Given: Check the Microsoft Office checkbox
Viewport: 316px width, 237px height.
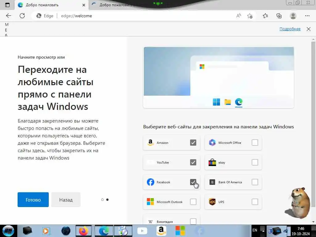Looking at the screenshot, I should point(255,143).
